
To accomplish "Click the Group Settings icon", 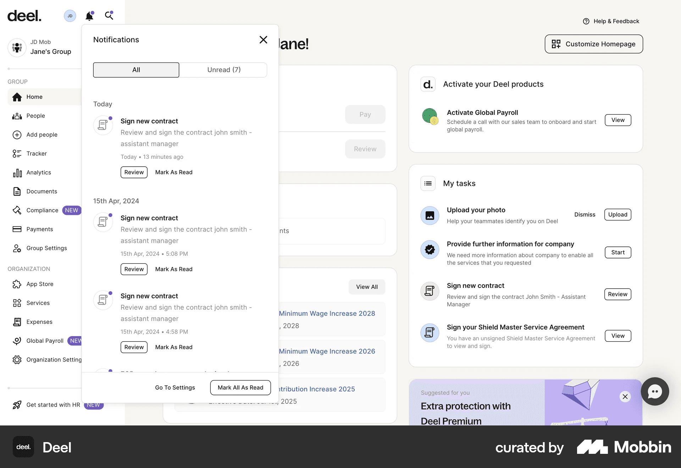I will [17, 248].
